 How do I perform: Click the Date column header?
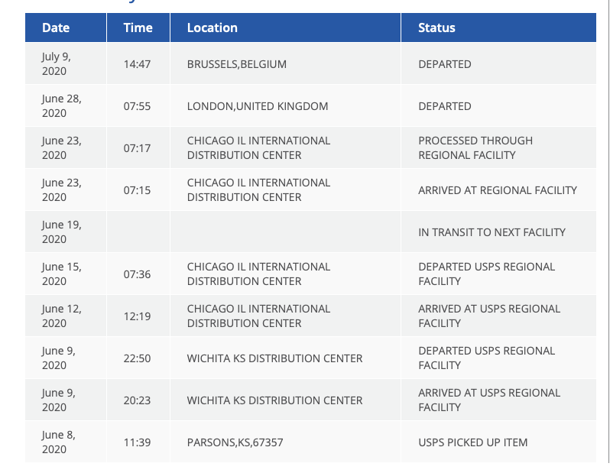(56, 28)
